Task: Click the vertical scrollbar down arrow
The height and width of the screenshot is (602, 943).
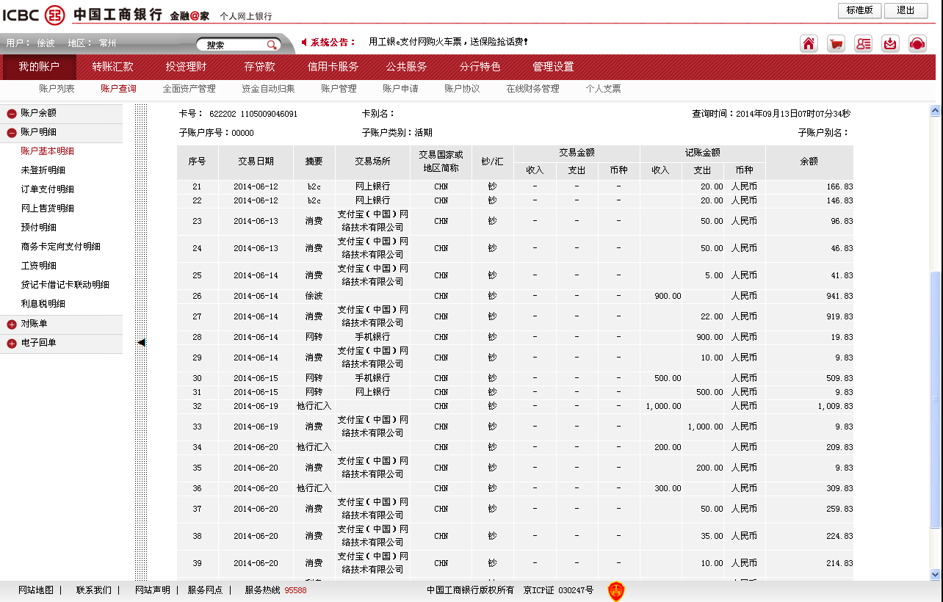Action: 935,575
